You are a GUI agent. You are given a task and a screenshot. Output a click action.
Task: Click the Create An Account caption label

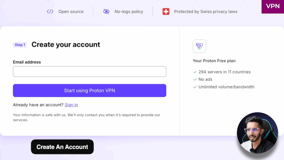pos(62,147)
